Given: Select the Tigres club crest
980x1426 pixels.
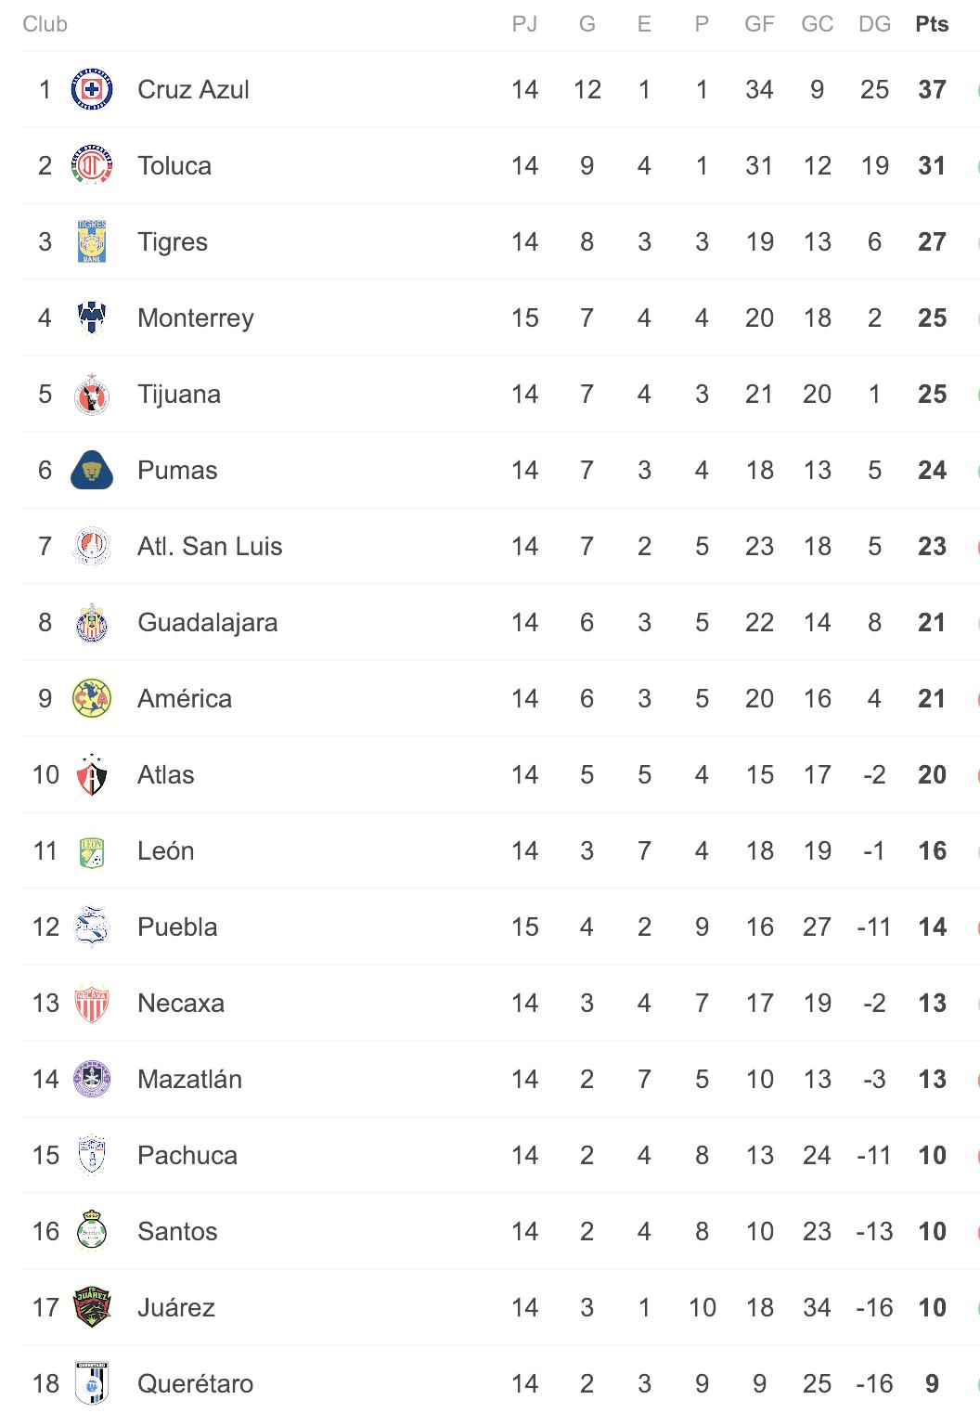Looking at the screenshot, I should pyautogui.click(x=92, y=242).
